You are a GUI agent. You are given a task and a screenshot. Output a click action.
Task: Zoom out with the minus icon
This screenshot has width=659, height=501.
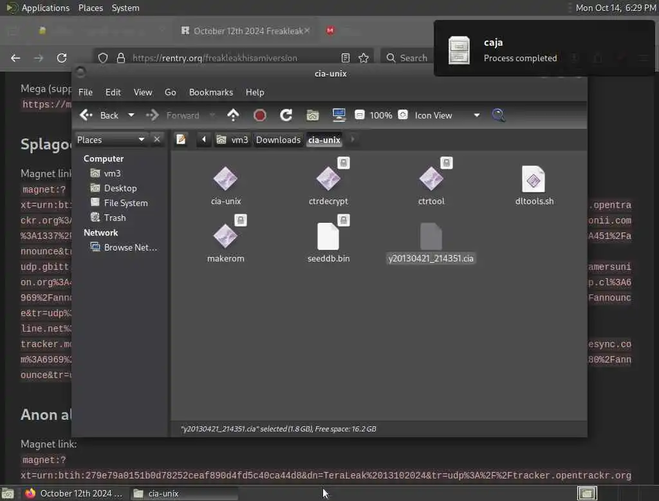click(359, 115)
